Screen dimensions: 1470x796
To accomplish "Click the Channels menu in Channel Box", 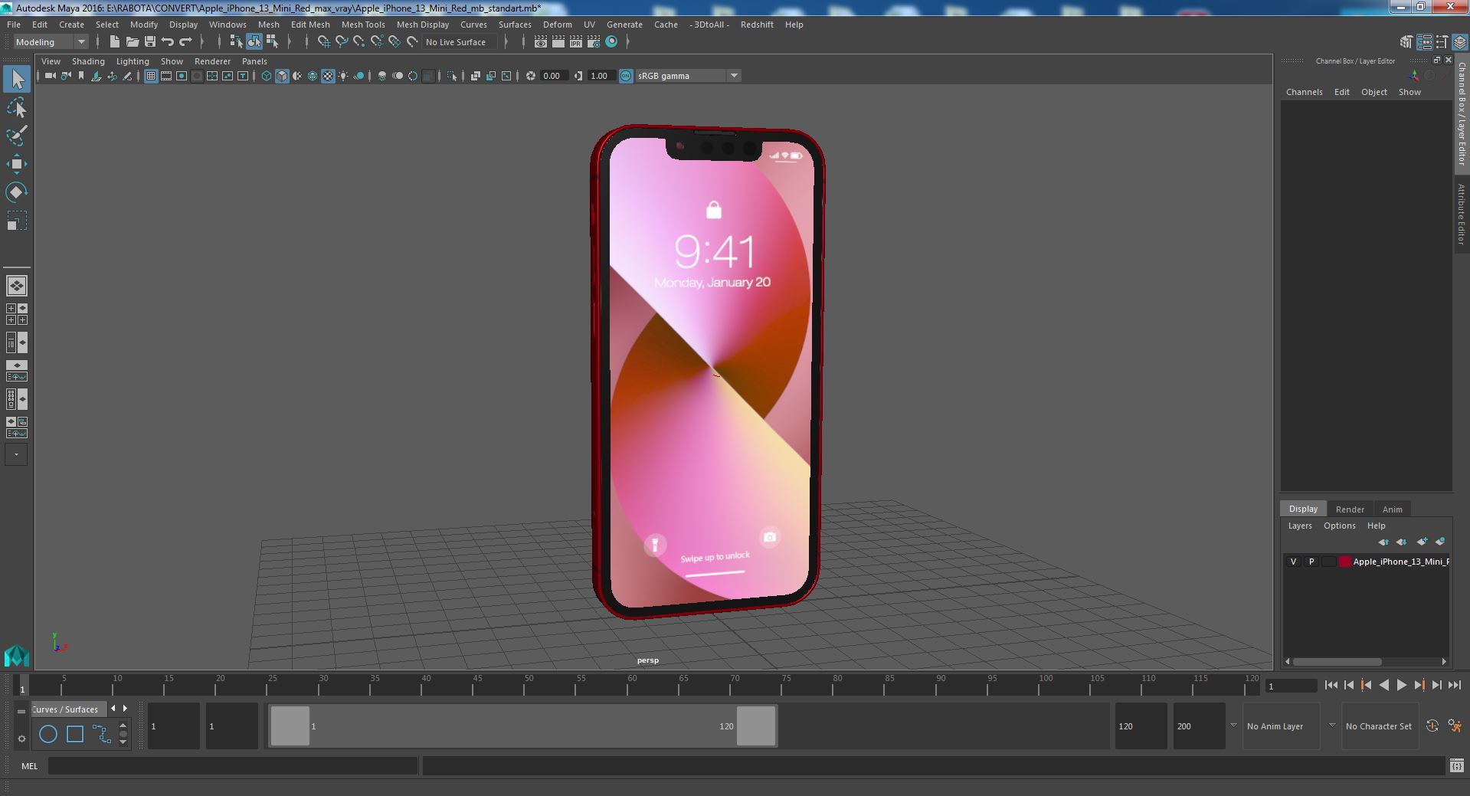I will [1304, 92].
